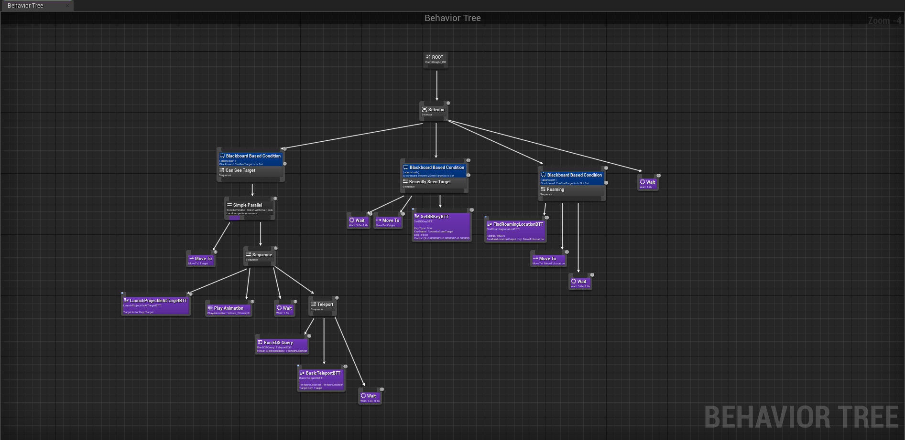The height and width of the screenshot is (440, 905).
Task: Click the sequence icon beside Can See Target
Action: point(222,170)
